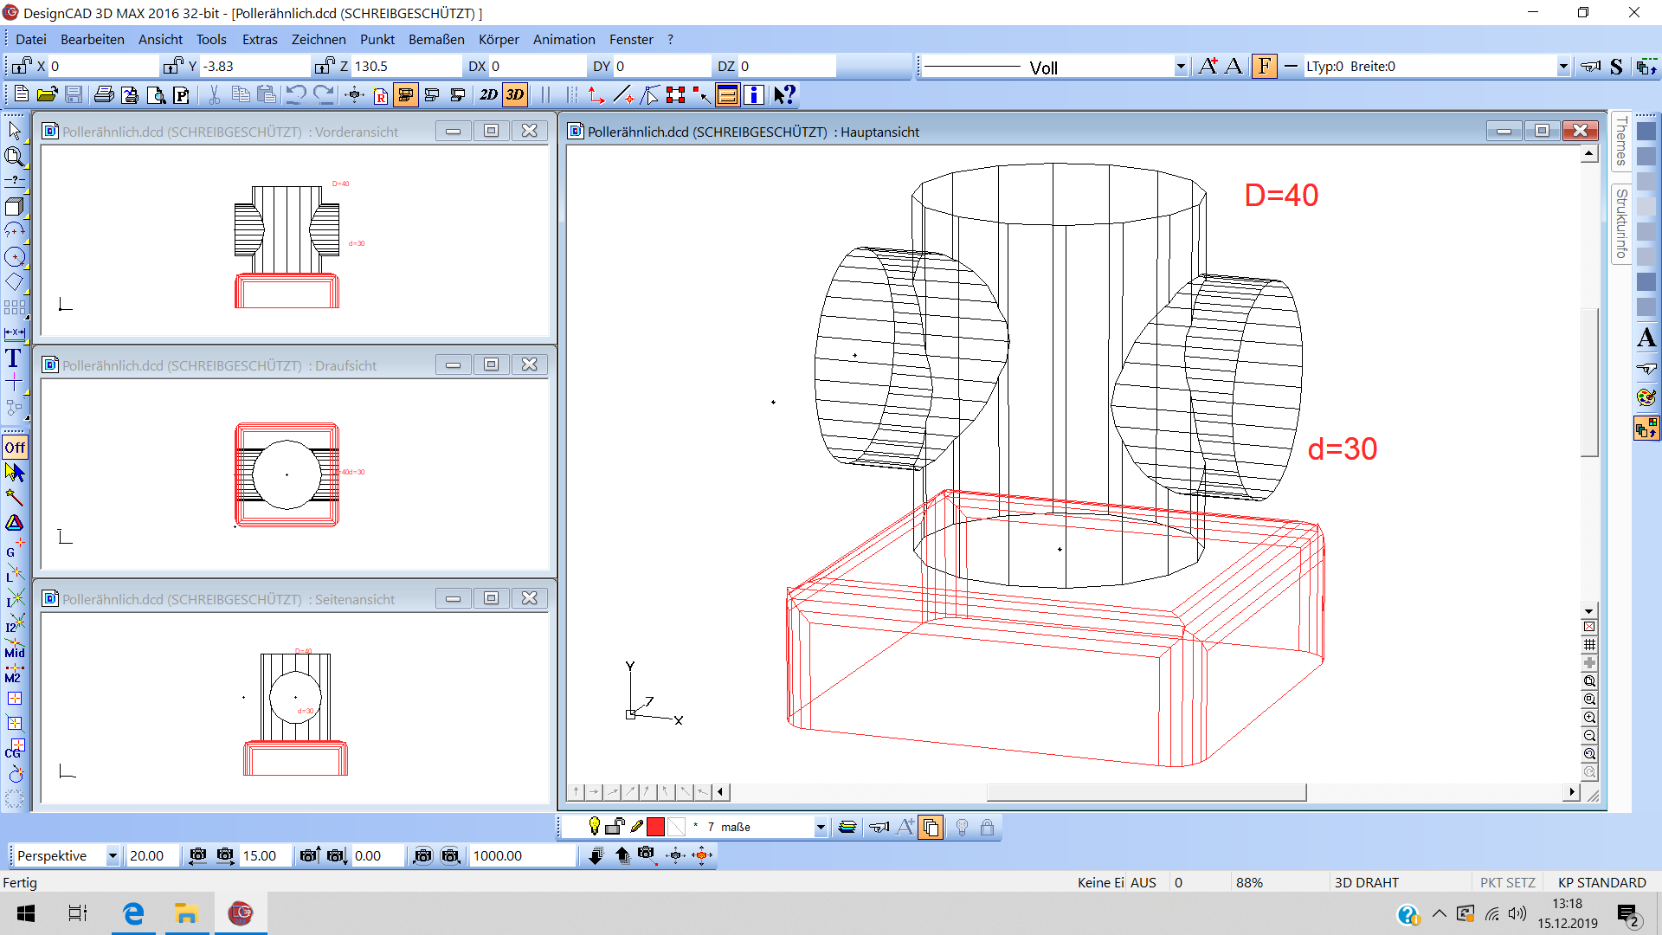Image resolution: width=1662 pixels, height=935 pixels.
Task: Select the 3D box primitive tool
Action: click(x=15, y=208)
